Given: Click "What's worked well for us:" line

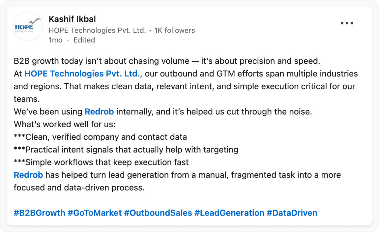Looking at the screenshot, I should [64, 125].
